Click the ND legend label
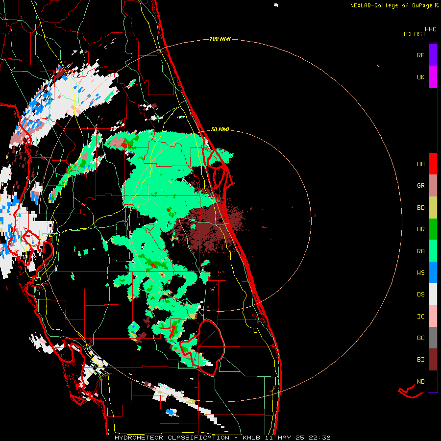The image size is (441, 441). tap(420, 382)
